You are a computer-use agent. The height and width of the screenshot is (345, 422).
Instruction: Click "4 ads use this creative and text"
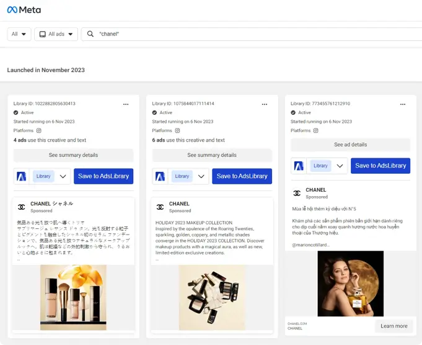(x=50, y=140)
